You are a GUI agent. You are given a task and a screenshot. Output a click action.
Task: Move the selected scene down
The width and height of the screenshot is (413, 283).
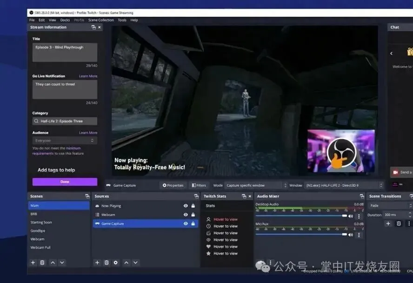click(x=62, y=263)
